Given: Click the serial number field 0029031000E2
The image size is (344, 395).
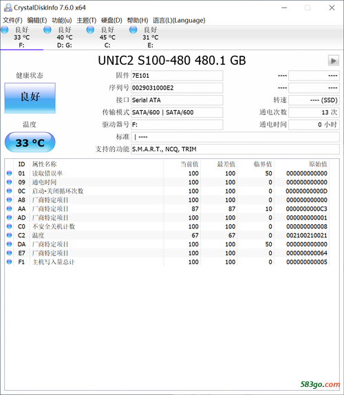Looking at the screenshot, I should tap(177, 88).
